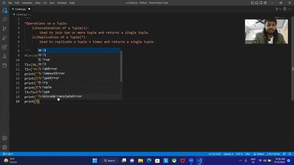The image size is (294, 165).
Task: Open Xbox app from taskbar
Action: 174,160
